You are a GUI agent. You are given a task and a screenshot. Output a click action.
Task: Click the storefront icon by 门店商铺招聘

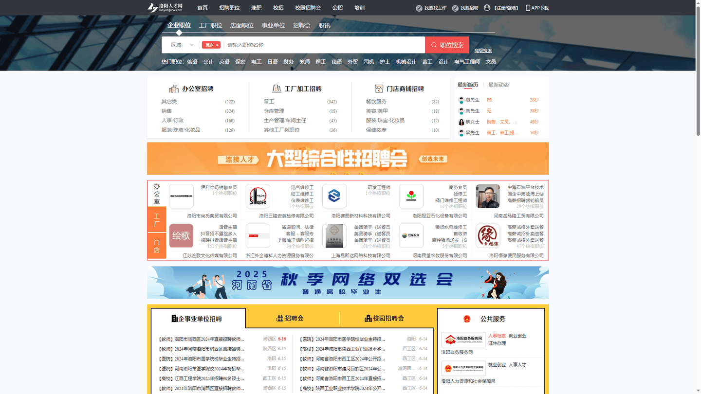[x=379, y=89]
